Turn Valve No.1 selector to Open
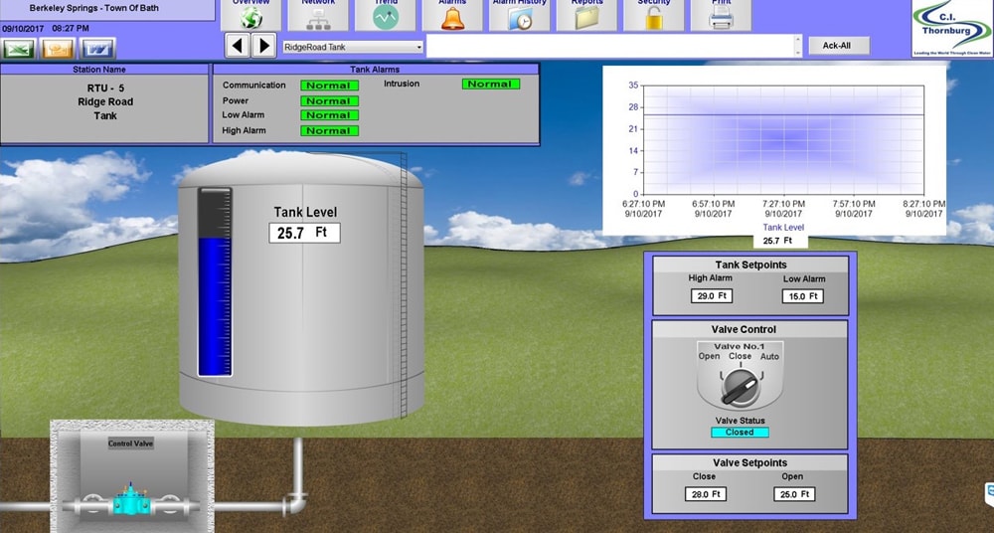 (x=709, y=356)
